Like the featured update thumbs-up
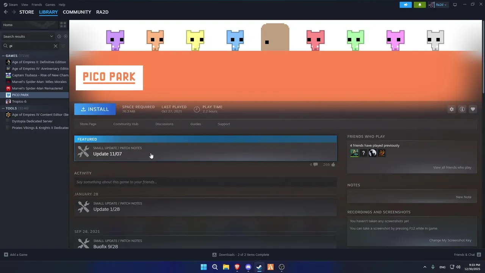The height and width of the screenshot is (273, 485). pyautogui.click(x=333, y=165)
